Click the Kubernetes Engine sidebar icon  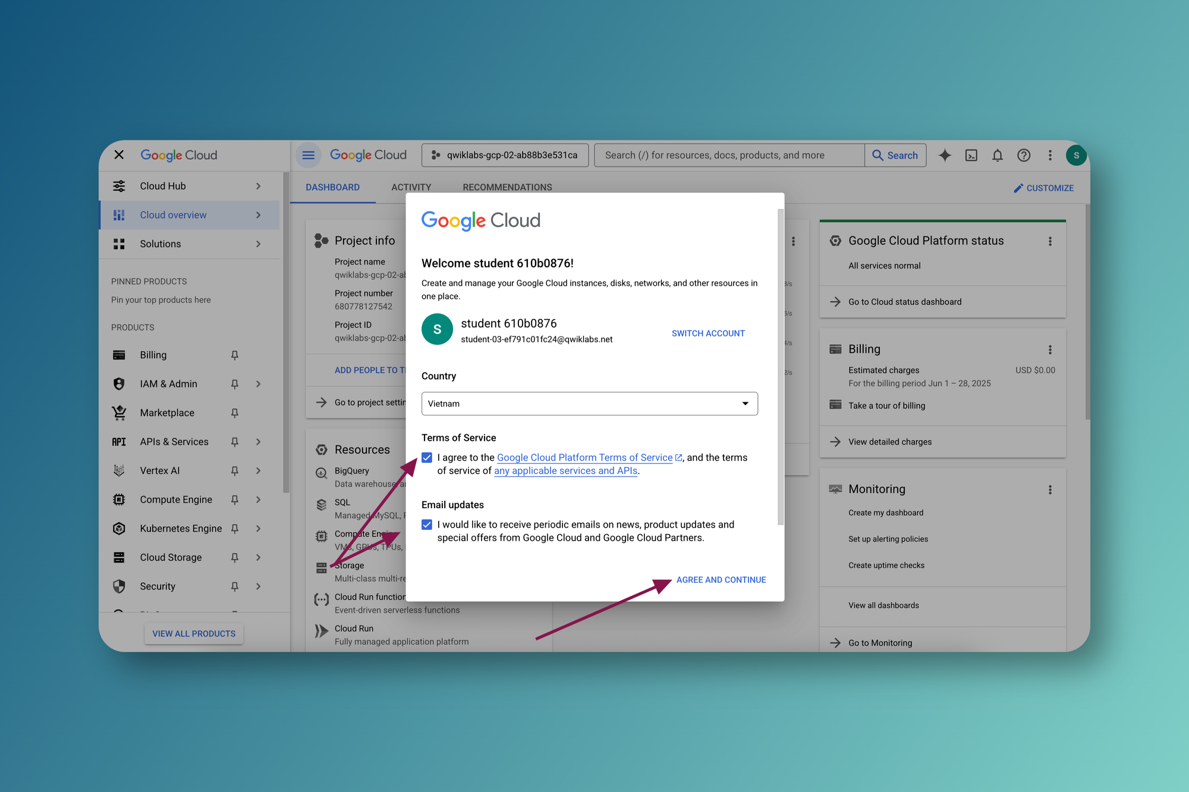coord(119,528)
